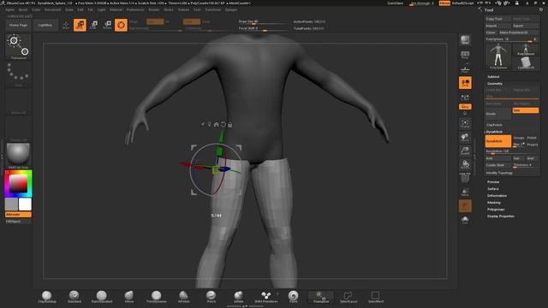
Task: Select the Transpose brush
Action: 321,297
